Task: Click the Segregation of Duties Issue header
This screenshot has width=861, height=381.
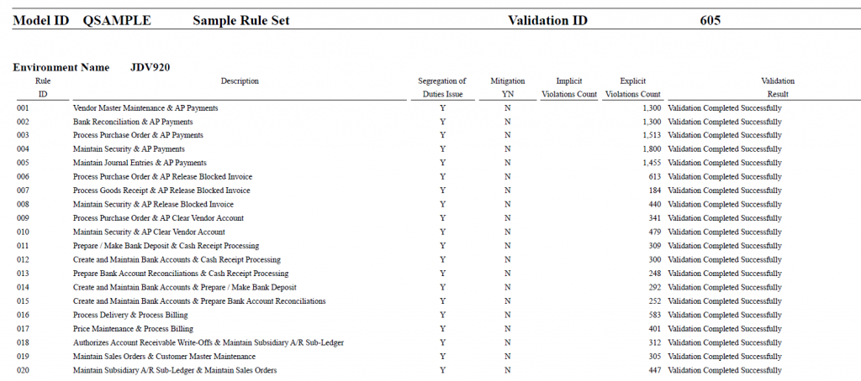Action: [x=441, y=88]
